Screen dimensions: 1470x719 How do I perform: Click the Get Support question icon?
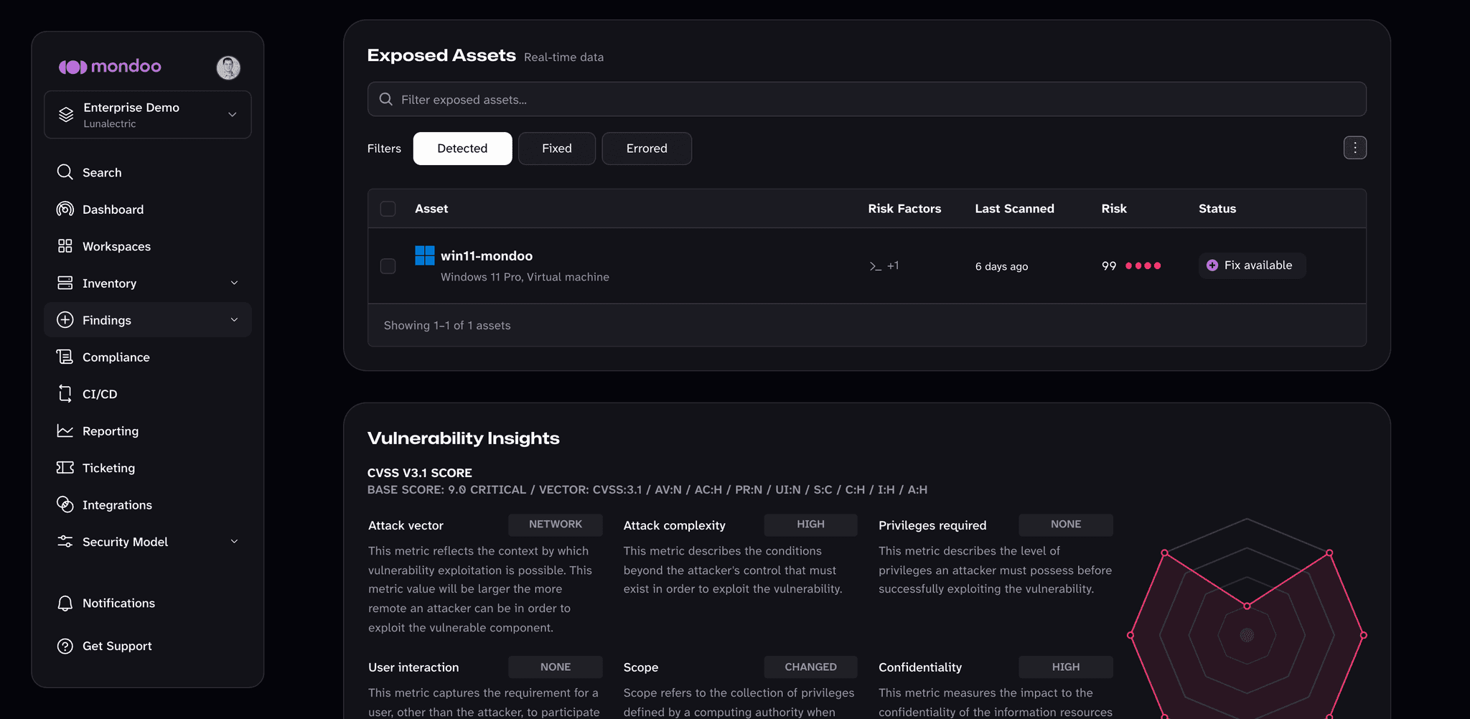coord(65,646)
